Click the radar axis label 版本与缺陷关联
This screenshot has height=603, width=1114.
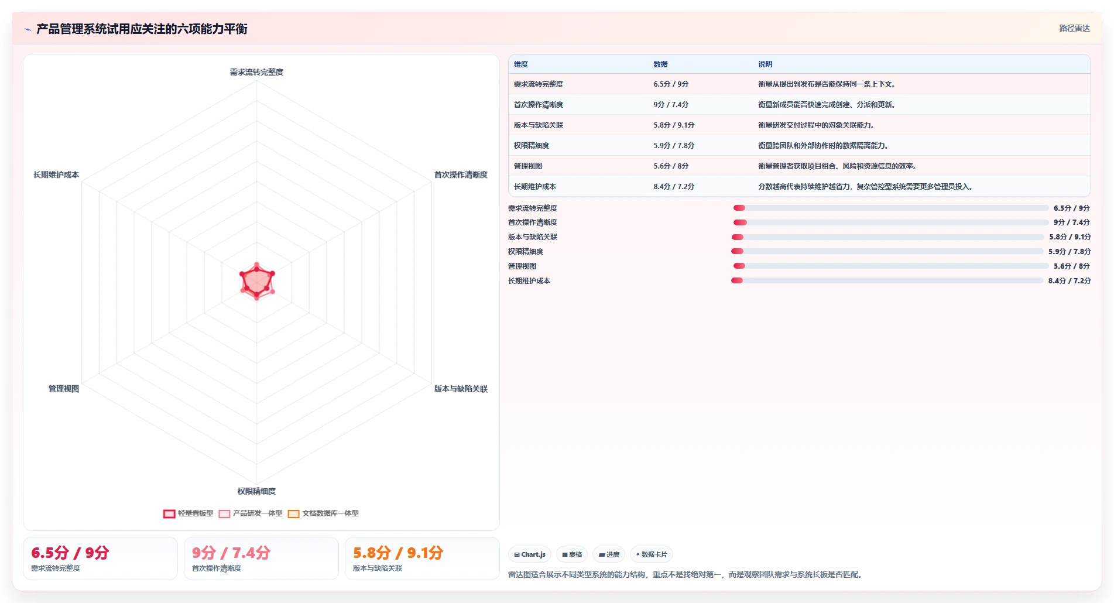click(x=461, y=389)
